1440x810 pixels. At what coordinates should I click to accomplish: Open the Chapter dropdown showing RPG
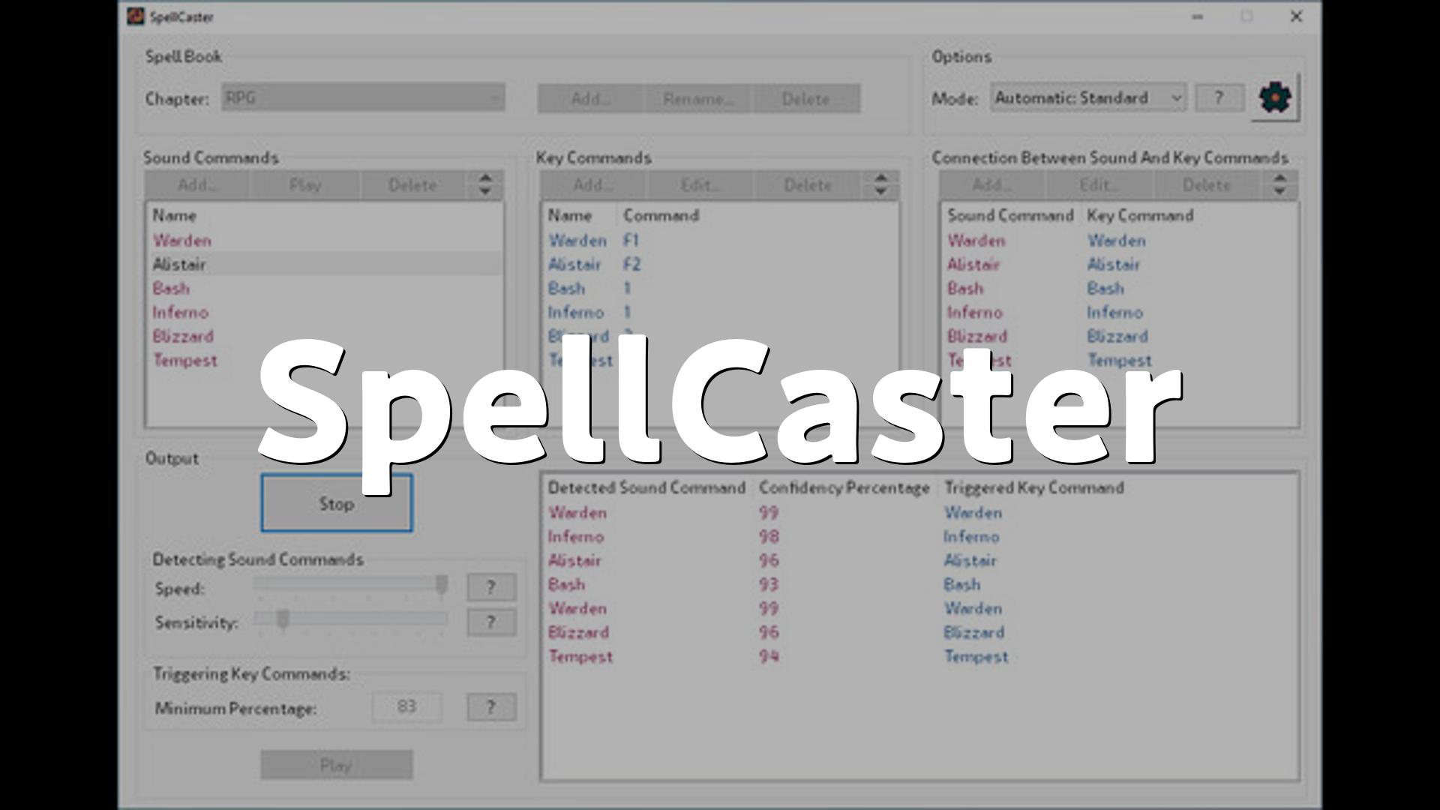[x=363, y=97]
